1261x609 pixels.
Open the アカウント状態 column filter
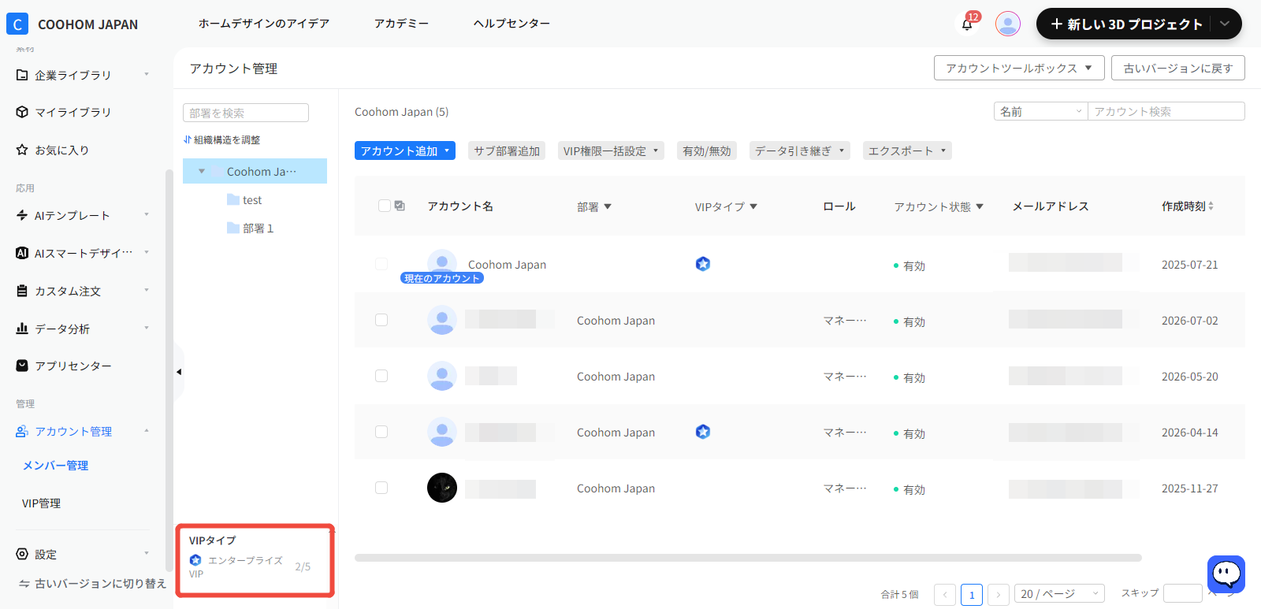click(x=980, y=206)
